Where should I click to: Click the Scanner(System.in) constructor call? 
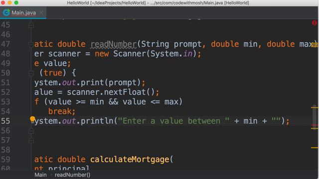155,54
